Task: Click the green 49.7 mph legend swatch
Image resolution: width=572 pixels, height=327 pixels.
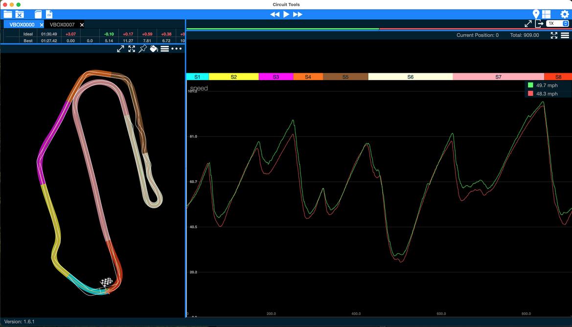Action: 530,85
